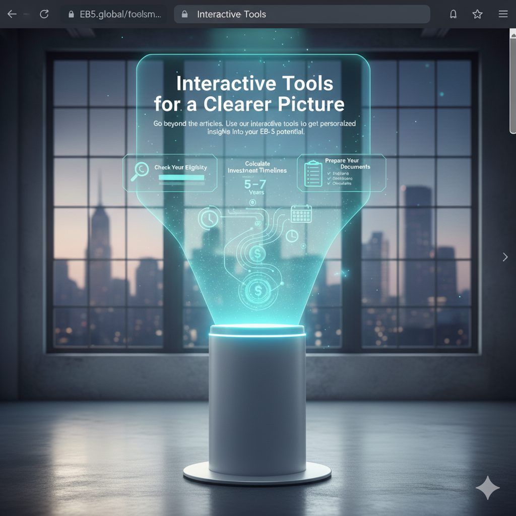Click the notification bell icon
This screenshot has width=516, height=516.
click(x=453, y=14)
